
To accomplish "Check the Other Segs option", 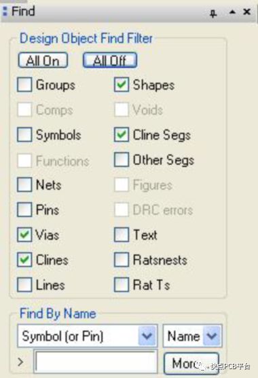I will tap(122, 159).
